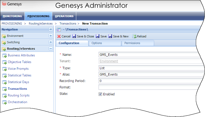Click the Orchestration item icon
The width and height of the screenshot is (205, 117).
tap(5, 102)
